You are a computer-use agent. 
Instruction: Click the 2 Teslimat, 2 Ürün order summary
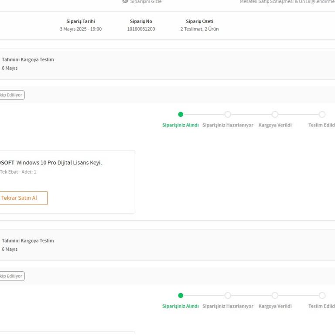coord(199,29)
